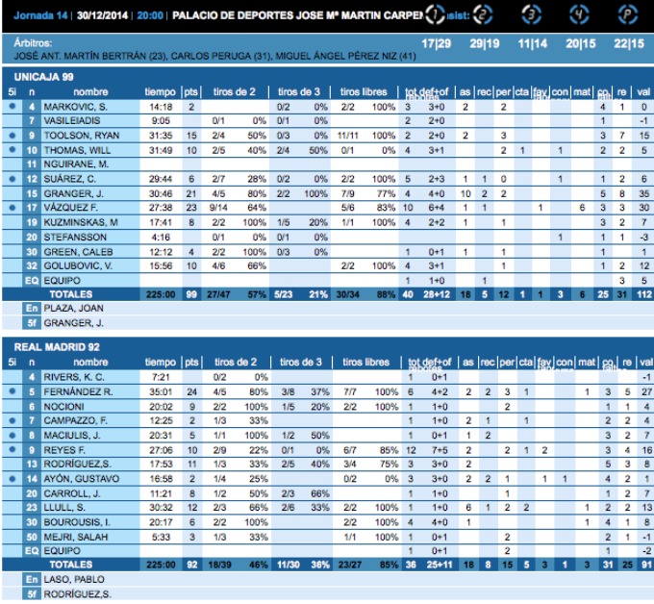Click Real Madrid coach LASO, PABLO
The width and height of the screenshot is (654, 604).
click(74, 579)
